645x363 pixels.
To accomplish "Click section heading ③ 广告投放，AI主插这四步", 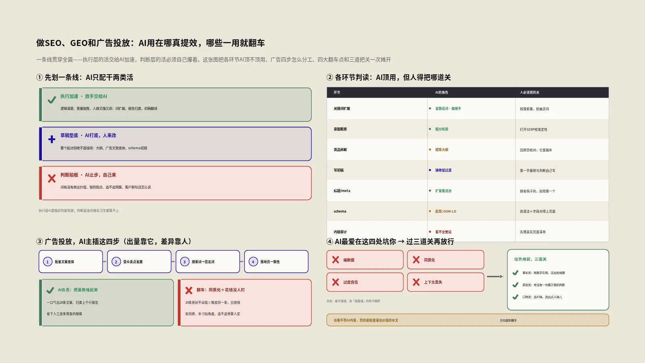I will [x=115, y=242].
